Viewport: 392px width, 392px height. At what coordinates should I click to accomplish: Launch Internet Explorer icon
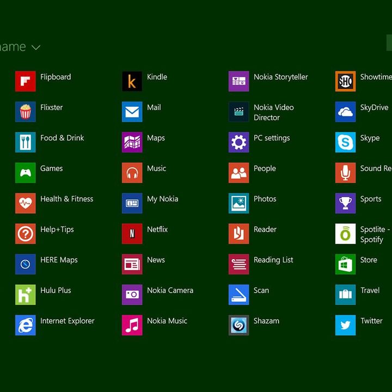point(25,325)
